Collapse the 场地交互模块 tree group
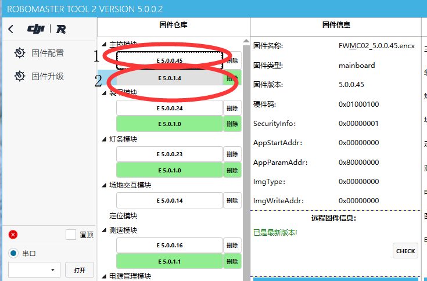 [104, 185]
